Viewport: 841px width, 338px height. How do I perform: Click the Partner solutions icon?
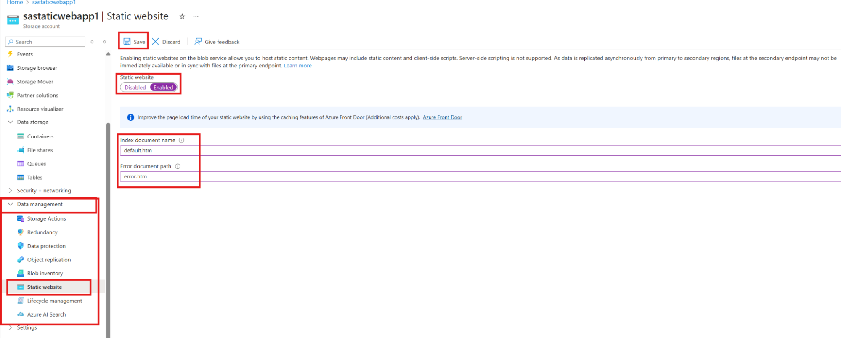click(11, 95)
